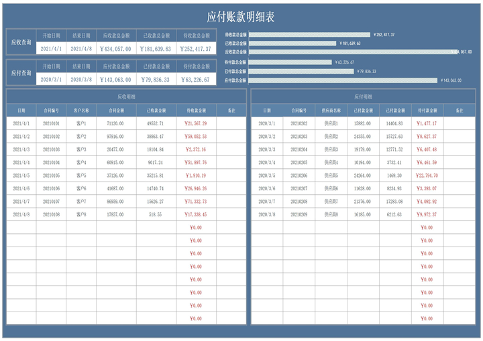Select the 应付查询 start date 2020/3/1 cell
Screen dimensions: 483x341
coord(51,79)
